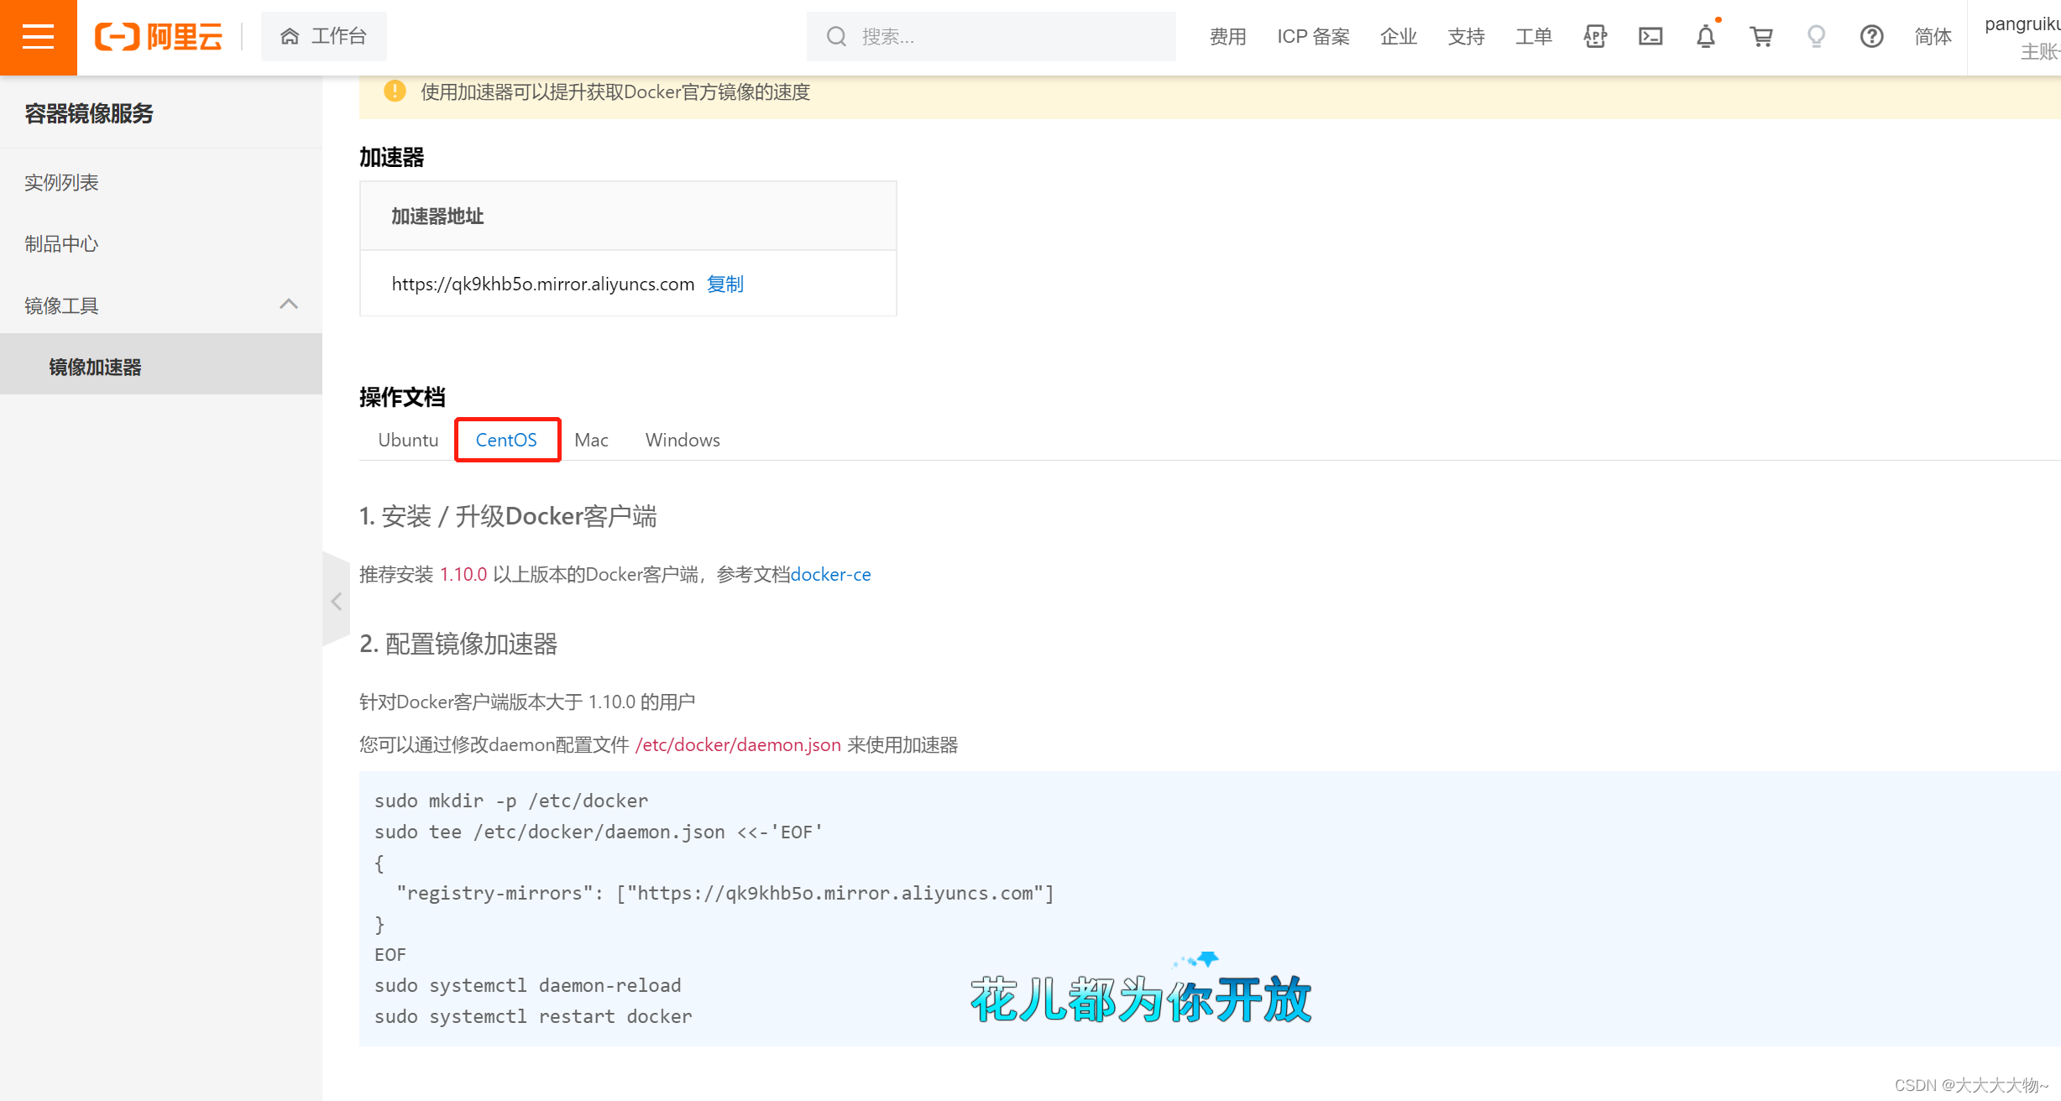Switch to the Mac tab
This screenshot has width=2061, height=1101.
point(591,441)
